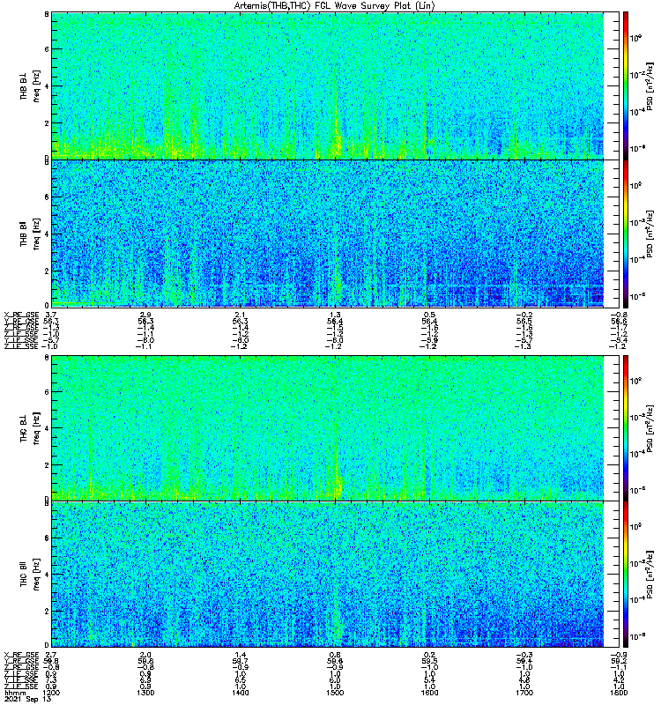Viewport: 661px width, 705px height.
Task: Click the X_RE_GSE row label under the THB panels
Action: pos(21,315)
